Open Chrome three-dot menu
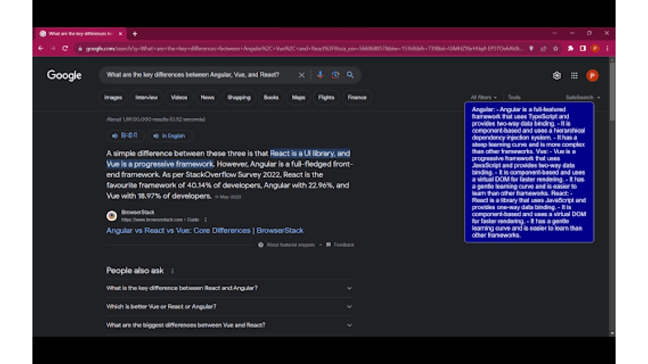Viewport: 648px width, 364px height. pos(607,48)
